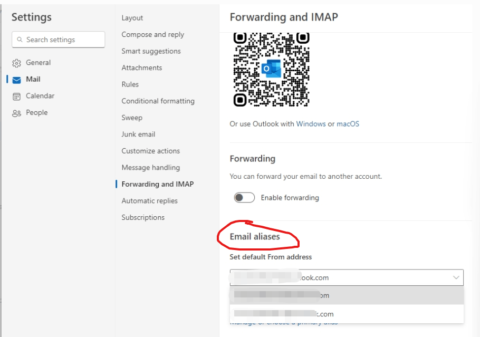Image resolution: width=480 pixels, height=337 pixels.
Task: Open the Sweep settings section
Action: (131, 118)
